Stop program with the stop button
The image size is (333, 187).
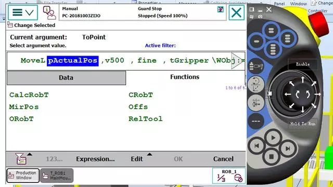pos(271,157)
